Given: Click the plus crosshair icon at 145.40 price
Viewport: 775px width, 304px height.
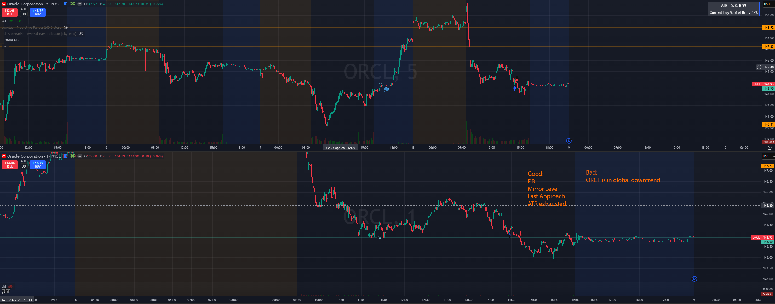Looking at the screenshot, I should pos(759,67).
